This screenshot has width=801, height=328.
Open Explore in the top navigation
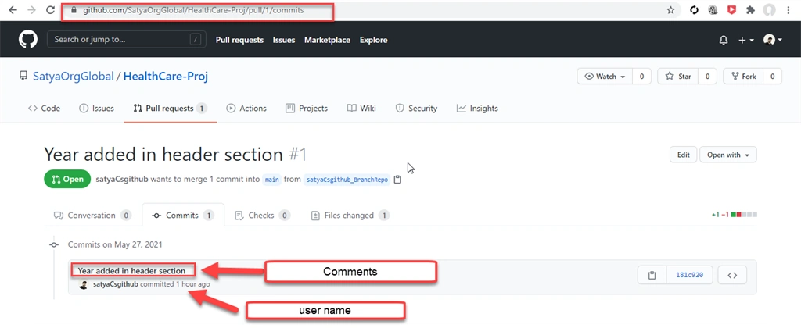coord(373,40)
